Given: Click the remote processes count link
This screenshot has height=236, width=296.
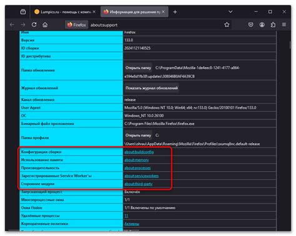Looking at the screenshot, I should point(126,215).
